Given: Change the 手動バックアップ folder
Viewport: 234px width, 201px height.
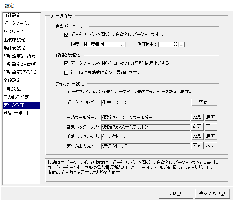Looking at the screenshot, I should tap(196, 136).
